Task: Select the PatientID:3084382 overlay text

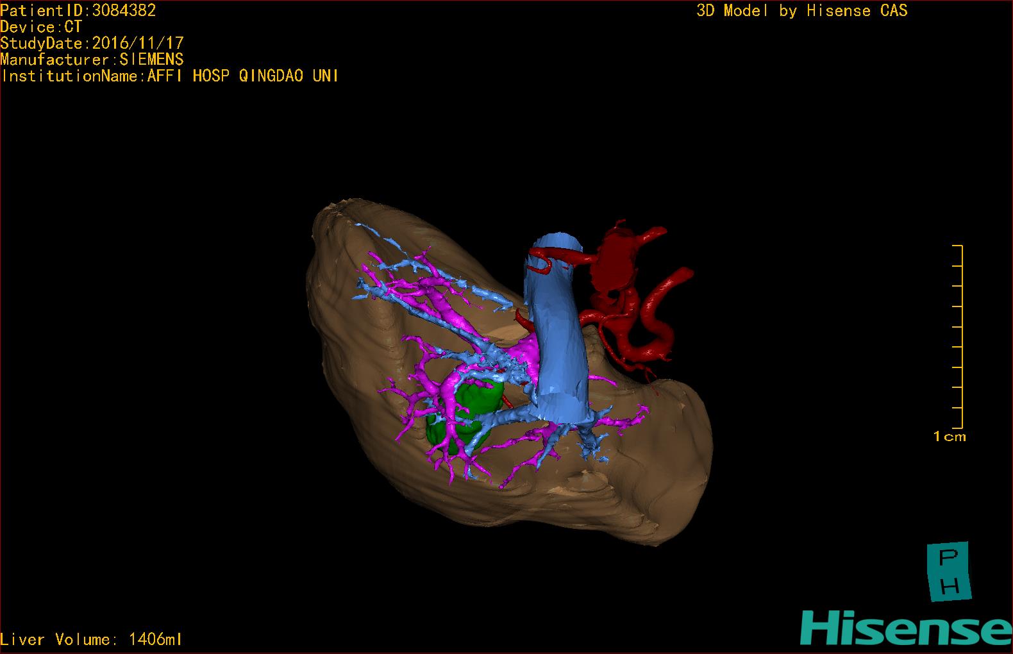Action: pyautogui.click(x=78, y=10)
